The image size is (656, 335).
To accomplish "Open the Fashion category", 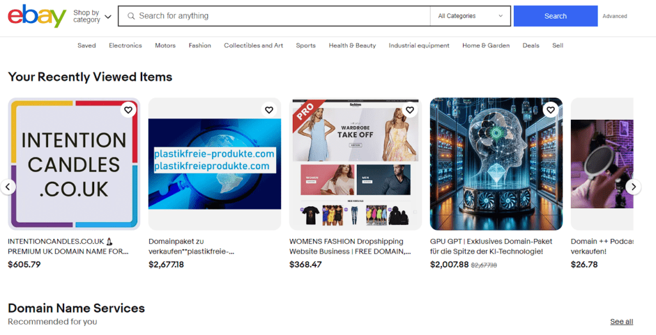I will click(x=200, y=45).
